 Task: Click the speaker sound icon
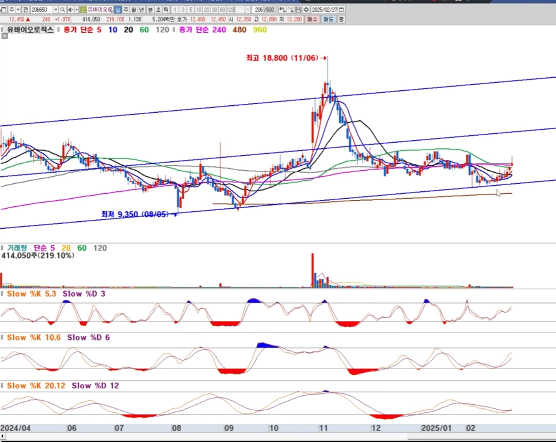71,9
